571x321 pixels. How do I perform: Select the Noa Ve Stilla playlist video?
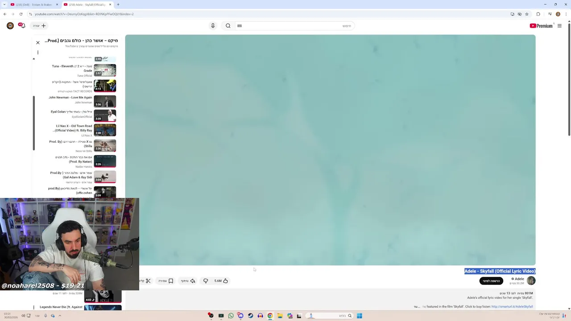pos(83,146)
